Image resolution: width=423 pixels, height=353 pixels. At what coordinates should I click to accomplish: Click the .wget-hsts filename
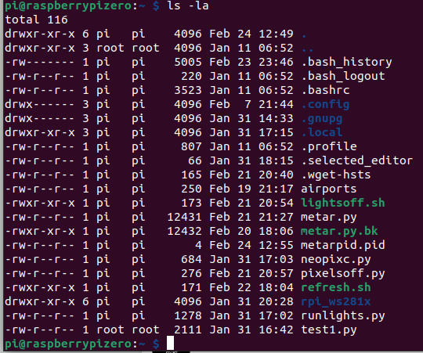tap(336, 175)
